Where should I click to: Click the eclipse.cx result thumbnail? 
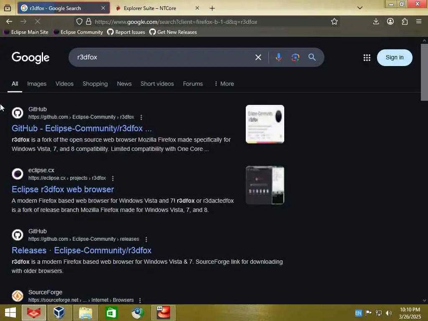[265, 185]
